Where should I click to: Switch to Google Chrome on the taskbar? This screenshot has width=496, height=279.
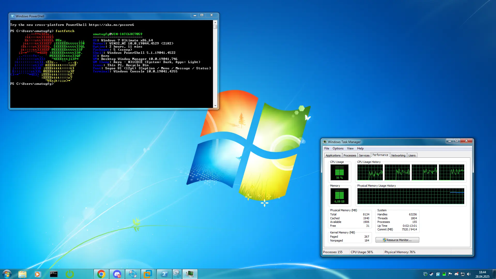coord(101,274)
